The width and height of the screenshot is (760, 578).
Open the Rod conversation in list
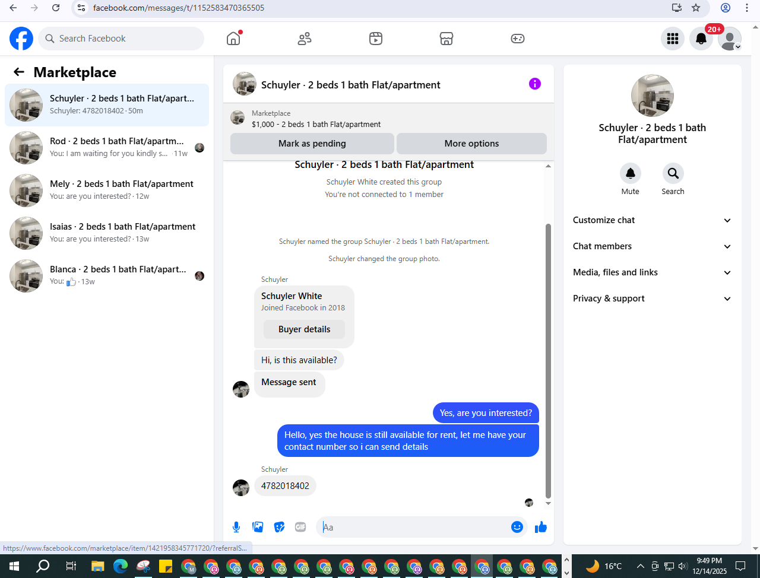pos(107,148)
